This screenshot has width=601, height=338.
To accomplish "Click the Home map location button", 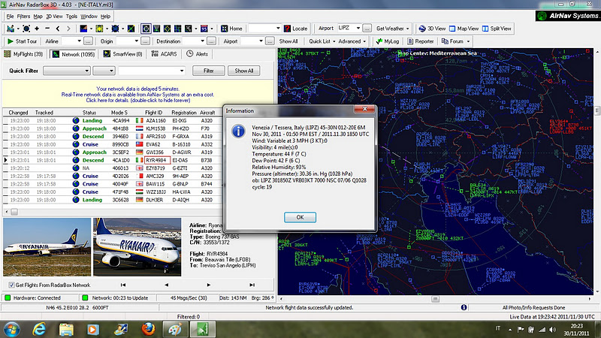I will [x=231, y=29].
